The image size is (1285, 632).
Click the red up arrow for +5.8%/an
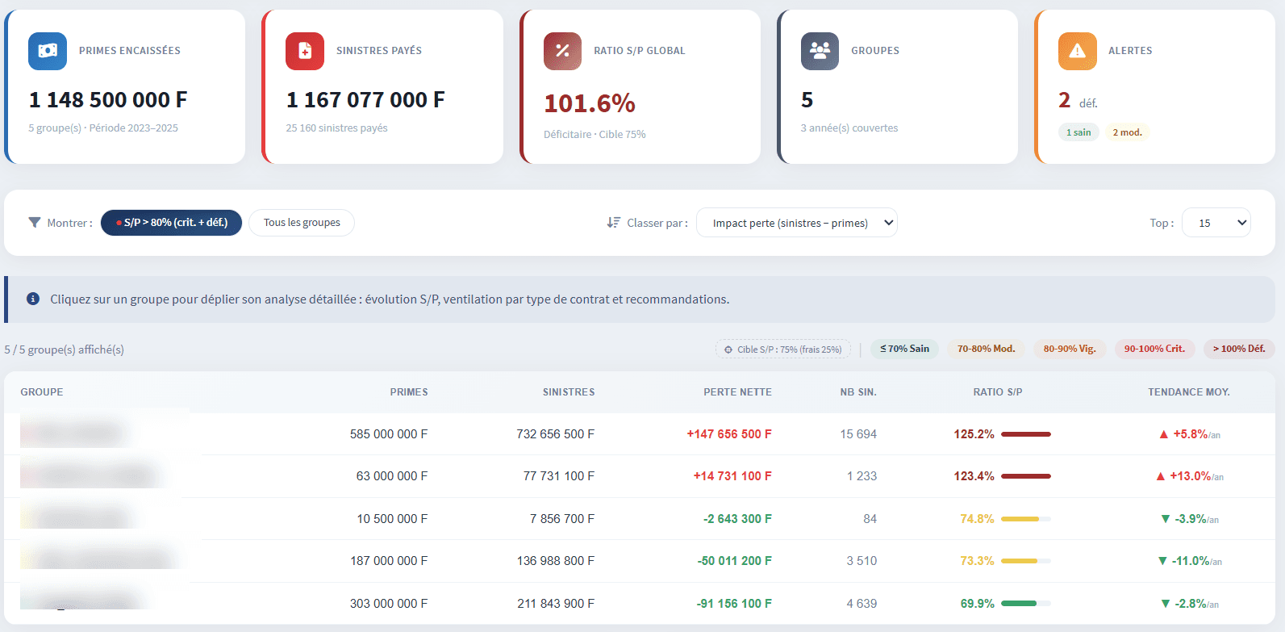point(1163,434)
